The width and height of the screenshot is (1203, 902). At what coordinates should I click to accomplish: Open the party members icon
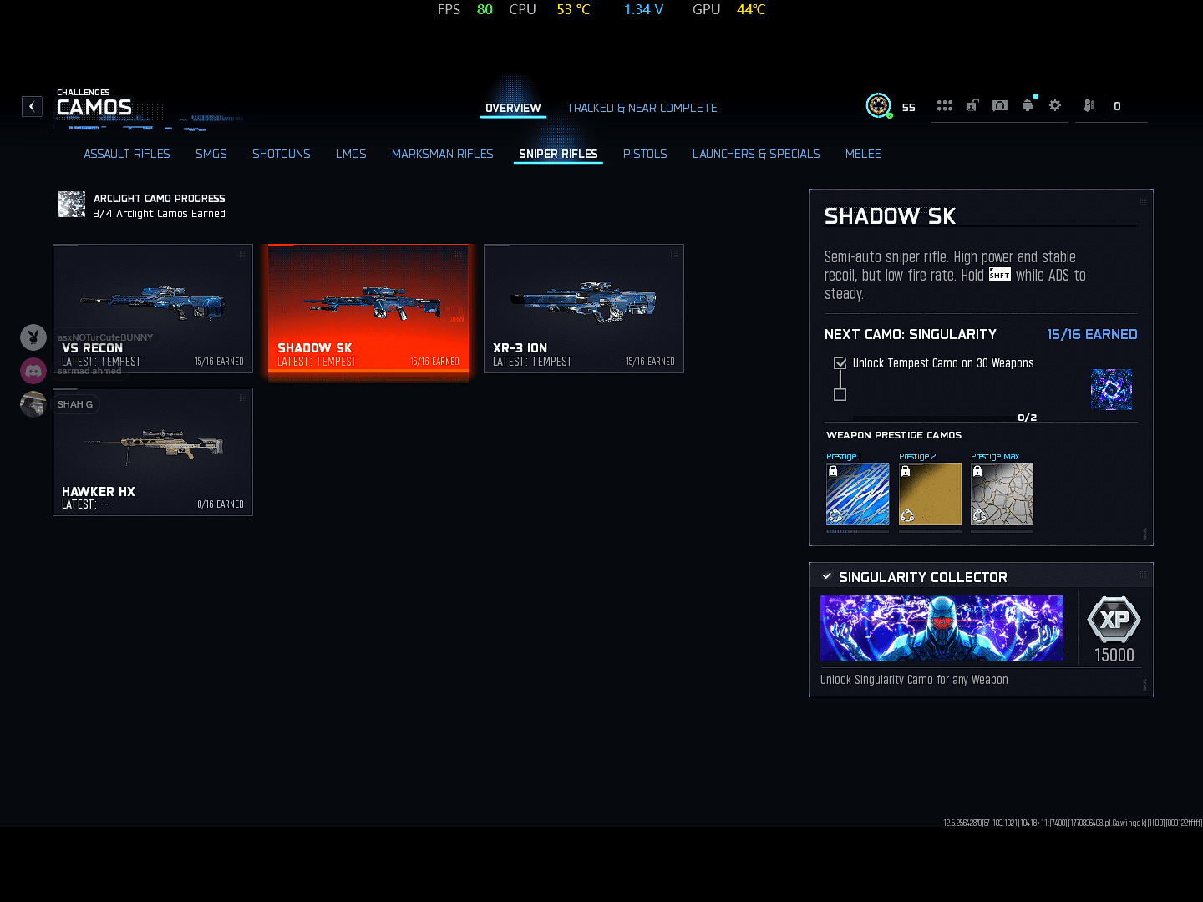[x=1089, y=105]
